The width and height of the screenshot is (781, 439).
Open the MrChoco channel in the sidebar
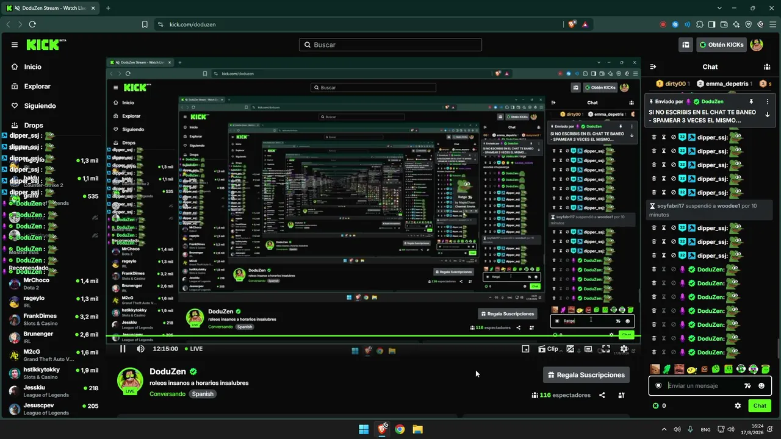[x=54, y=284]
